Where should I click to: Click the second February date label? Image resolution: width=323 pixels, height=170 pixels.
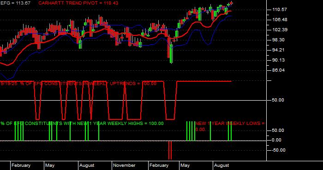159,165
